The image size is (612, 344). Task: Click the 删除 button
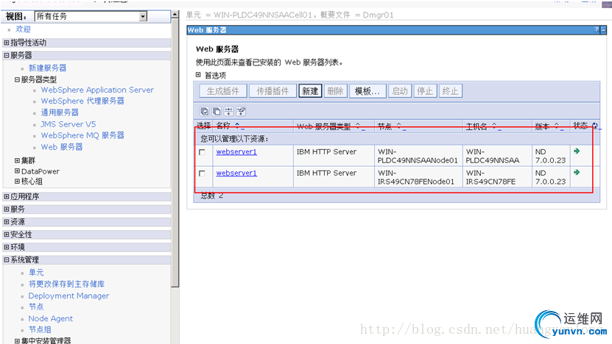pyautogui.click(x=335, y=91)
